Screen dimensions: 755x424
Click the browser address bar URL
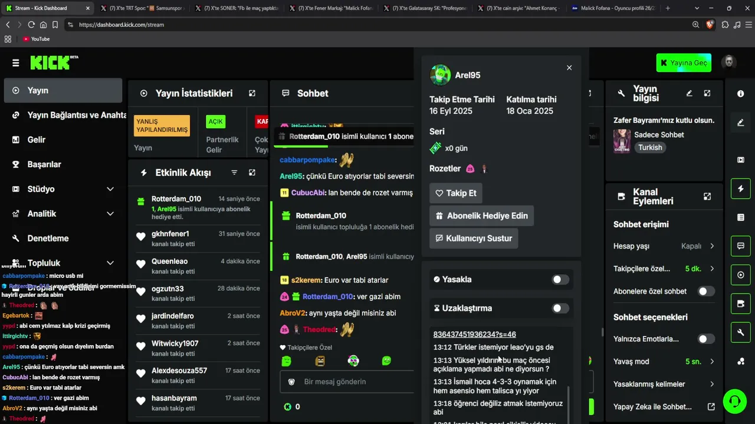point(122,25)
